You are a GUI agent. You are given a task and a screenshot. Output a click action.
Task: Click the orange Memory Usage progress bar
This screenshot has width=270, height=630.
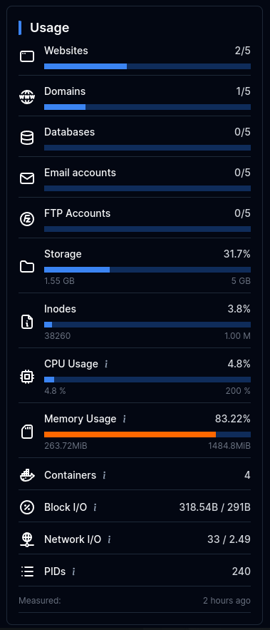[x=130, y=435]
